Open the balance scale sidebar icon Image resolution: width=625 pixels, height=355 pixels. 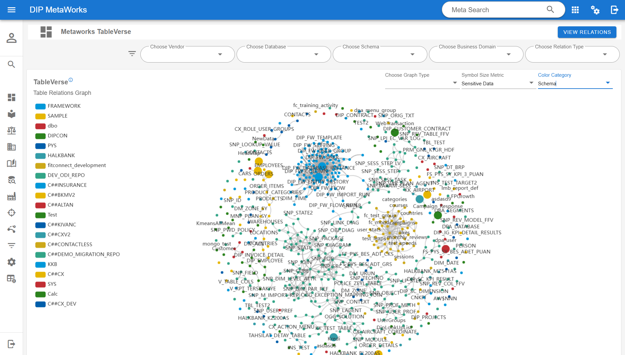pos(12,130)
